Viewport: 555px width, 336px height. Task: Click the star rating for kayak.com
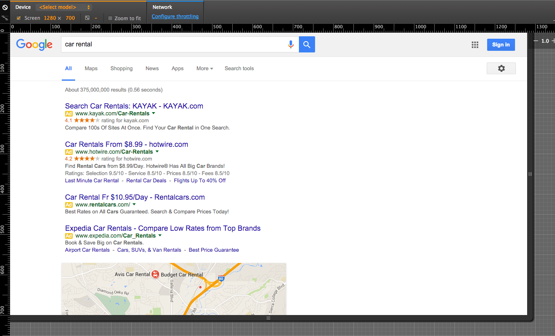(x=87, y=120)
